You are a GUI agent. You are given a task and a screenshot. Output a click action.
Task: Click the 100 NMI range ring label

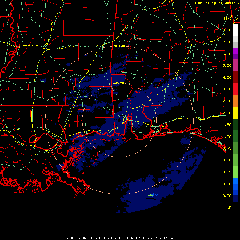tap(119, 46)
